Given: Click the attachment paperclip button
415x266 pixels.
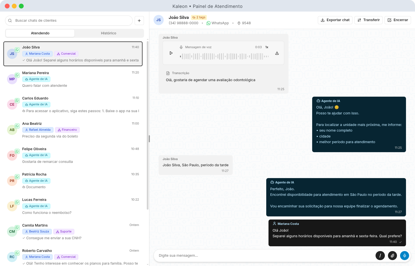Looking at the screenshot, I should (x=392, y=256).
